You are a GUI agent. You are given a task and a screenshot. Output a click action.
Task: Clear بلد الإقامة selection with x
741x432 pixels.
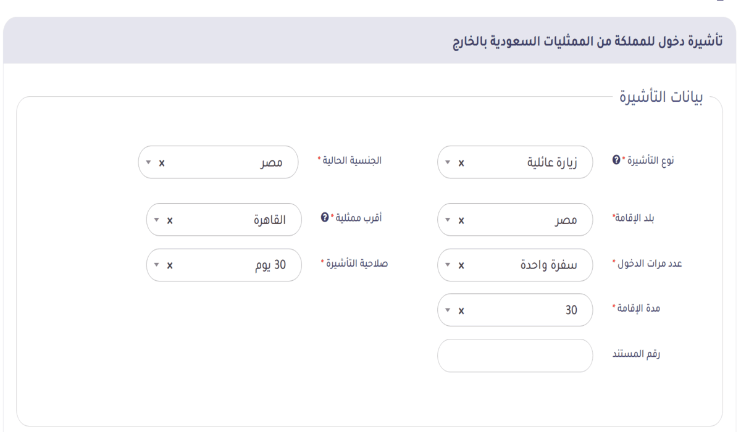click(461, 220)
